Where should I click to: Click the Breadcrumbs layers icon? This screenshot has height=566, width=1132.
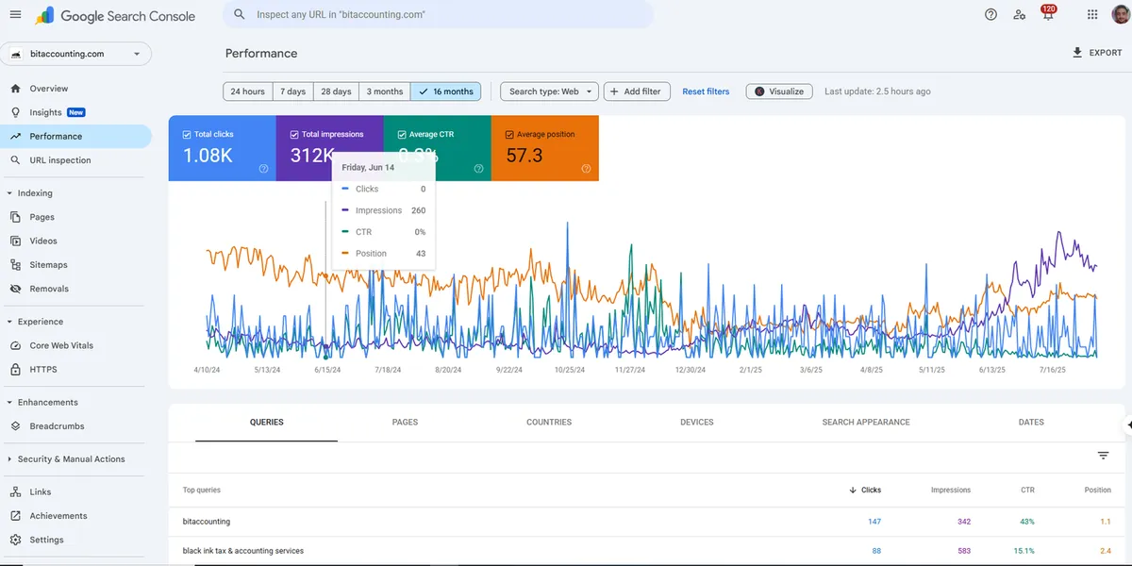point(15,426)
